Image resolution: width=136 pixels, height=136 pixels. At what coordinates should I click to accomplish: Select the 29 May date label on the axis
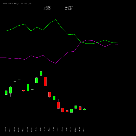pos(6,129)
